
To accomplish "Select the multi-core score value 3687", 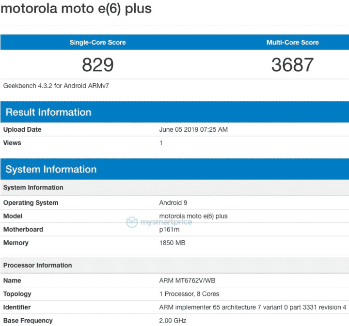I will [x=292, y=65].
